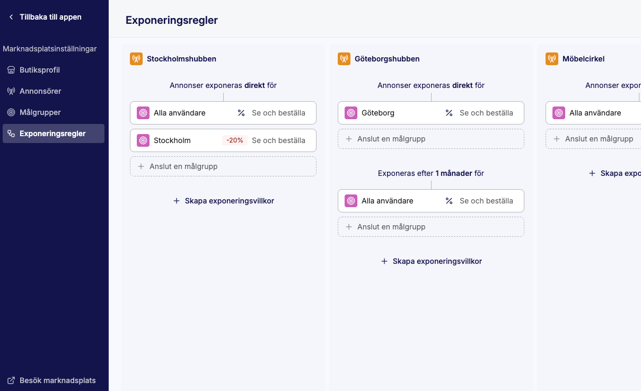Click the Stockholmshubben orange broadcast icon
The height and width of the screenshot is (391, 641).
(136, 59)
